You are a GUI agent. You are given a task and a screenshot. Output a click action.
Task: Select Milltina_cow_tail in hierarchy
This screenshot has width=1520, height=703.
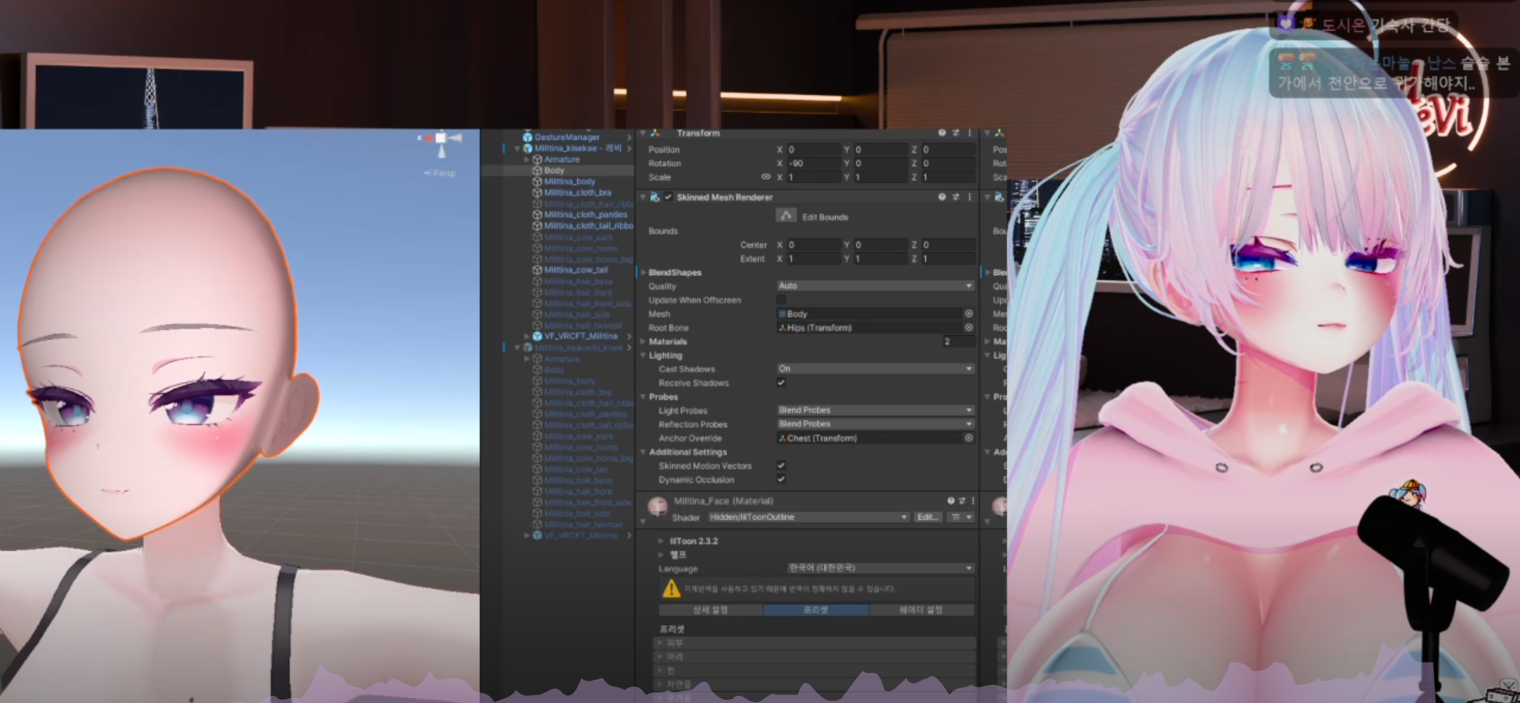point(576,270)
